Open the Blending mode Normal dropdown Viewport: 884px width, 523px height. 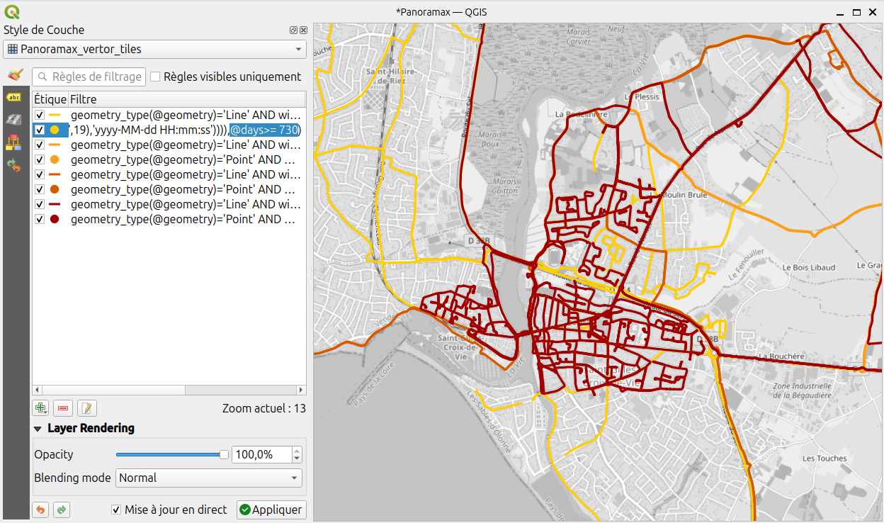(x=209, y=478)
